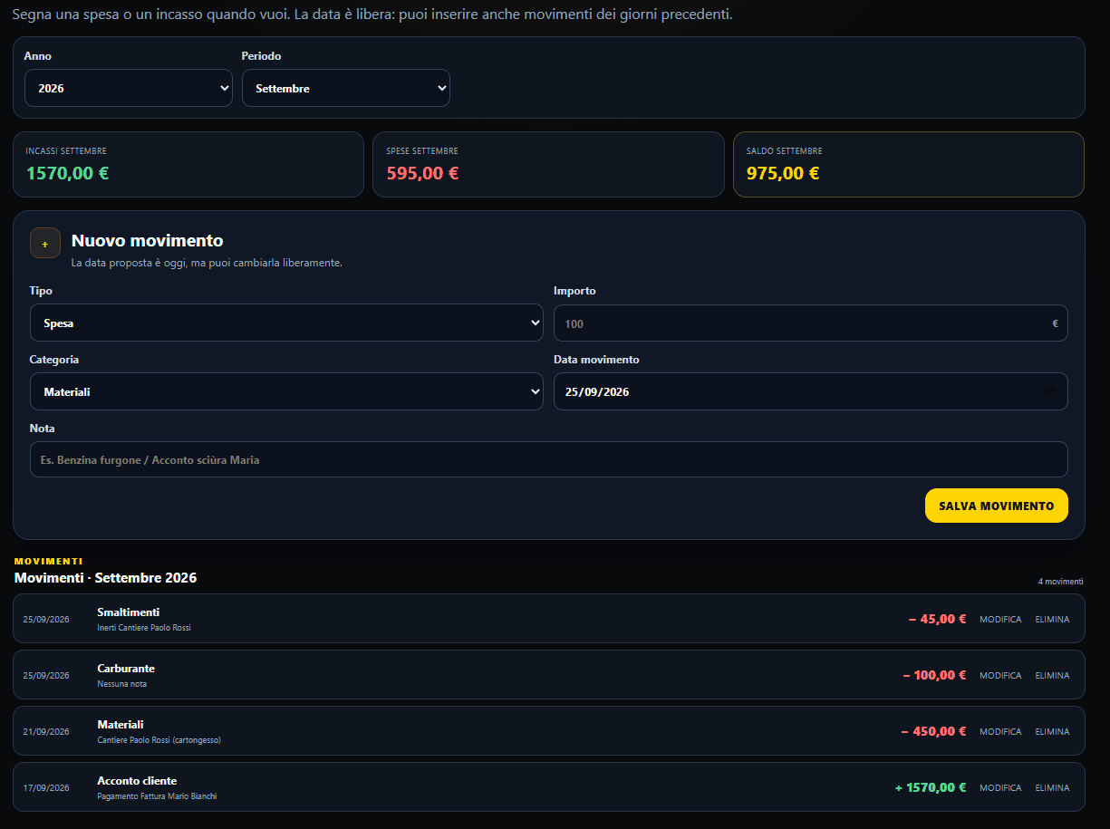
Task: Click Elimina on the Acconto cliente row
Action: pos(1052,788)
